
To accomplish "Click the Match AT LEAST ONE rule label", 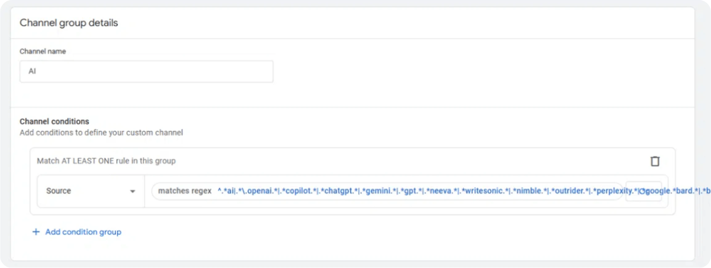I will pyautogui.click(x=106, y=161).
